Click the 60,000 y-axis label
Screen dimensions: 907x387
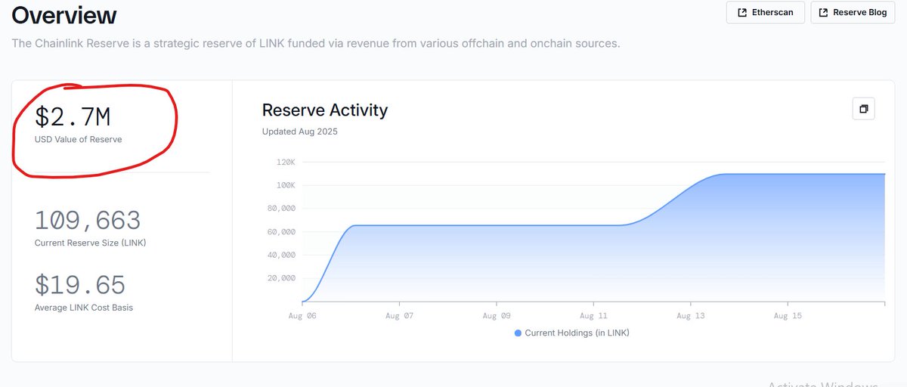tap(281, 231)
